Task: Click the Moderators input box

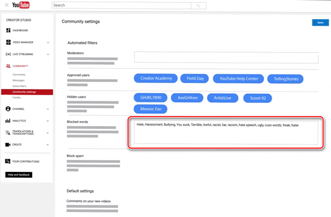Action: (226, 57)
